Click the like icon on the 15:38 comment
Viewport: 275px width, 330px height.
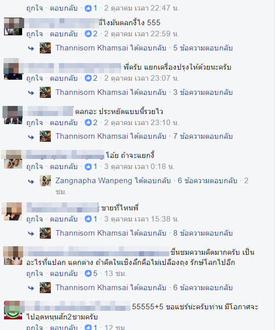coord(88,219)
